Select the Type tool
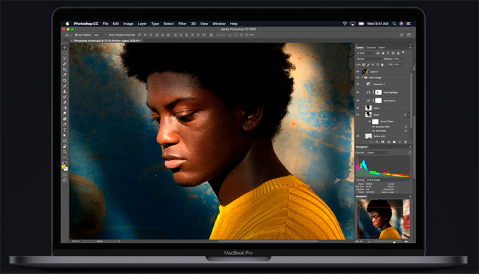The image size is (479, 274). point(65,130)
